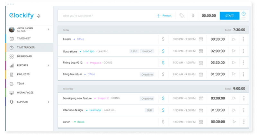The width and height of the screenshot is (257, 135).
Task: Continue timer for Fixing bug #212
Action: tap(234, 63)
